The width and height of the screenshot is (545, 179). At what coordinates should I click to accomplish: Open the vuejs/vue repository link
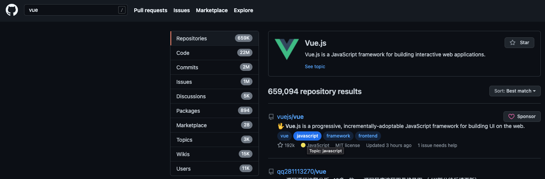click(290, 117)
